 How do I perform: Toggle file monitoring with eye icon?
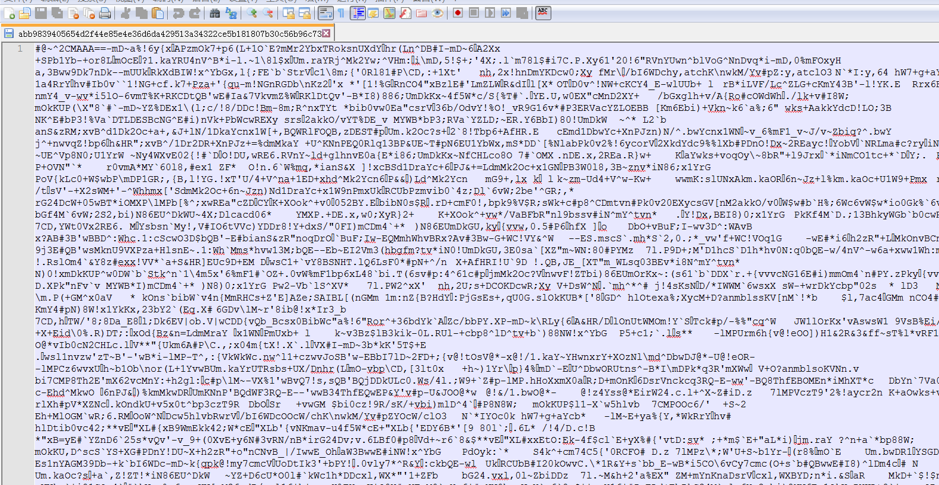437,13
